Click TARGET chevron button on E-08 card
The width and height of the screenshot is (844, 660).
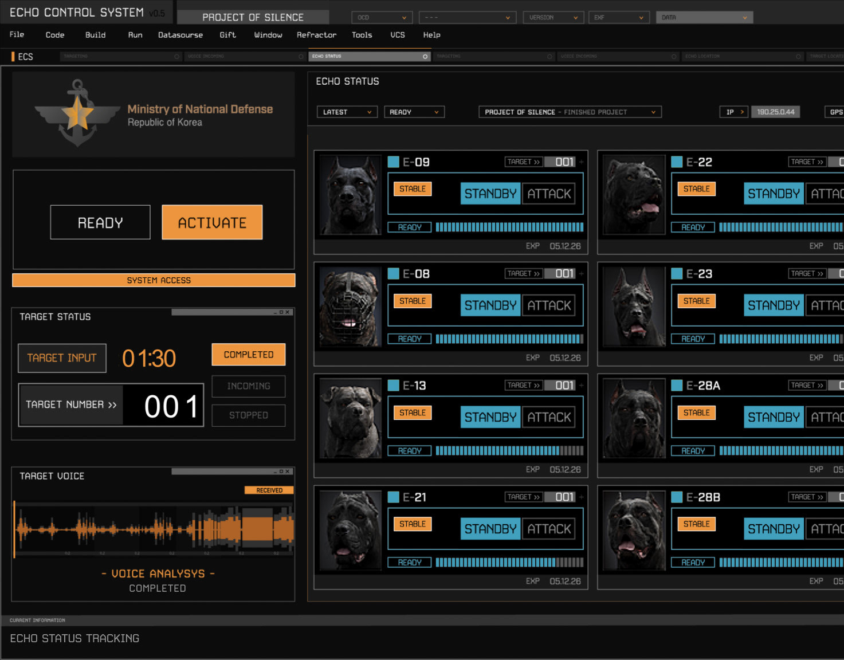pos(524,274)
